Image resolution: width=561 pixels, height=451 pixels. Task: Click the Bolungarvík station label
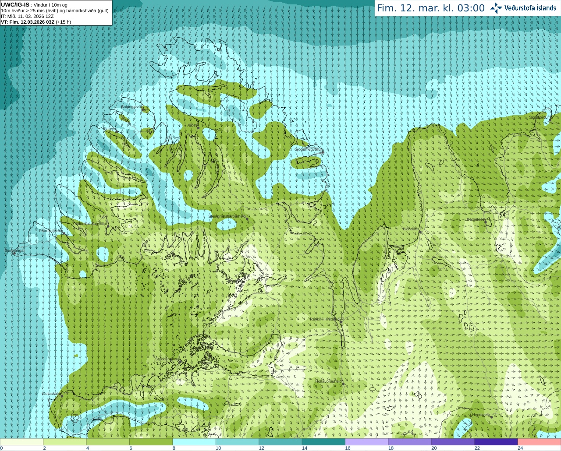pos(132,107)
